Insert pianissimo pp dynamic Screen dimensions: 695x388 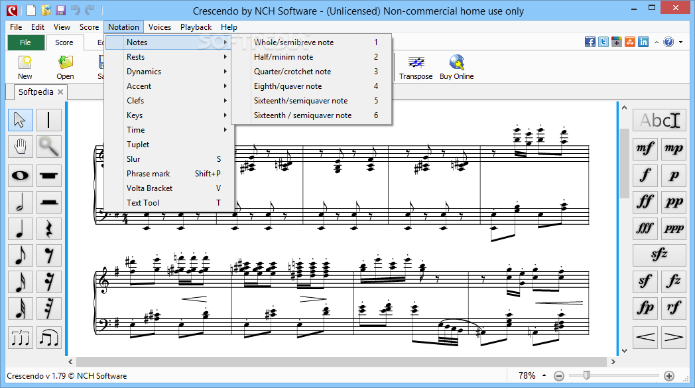coord(674,202)
